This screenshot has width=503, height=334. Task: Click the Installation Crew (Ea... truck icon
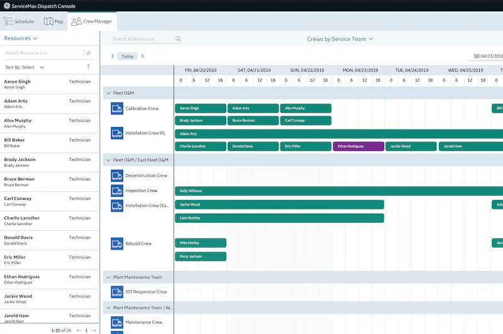click(x=117, y=206)
